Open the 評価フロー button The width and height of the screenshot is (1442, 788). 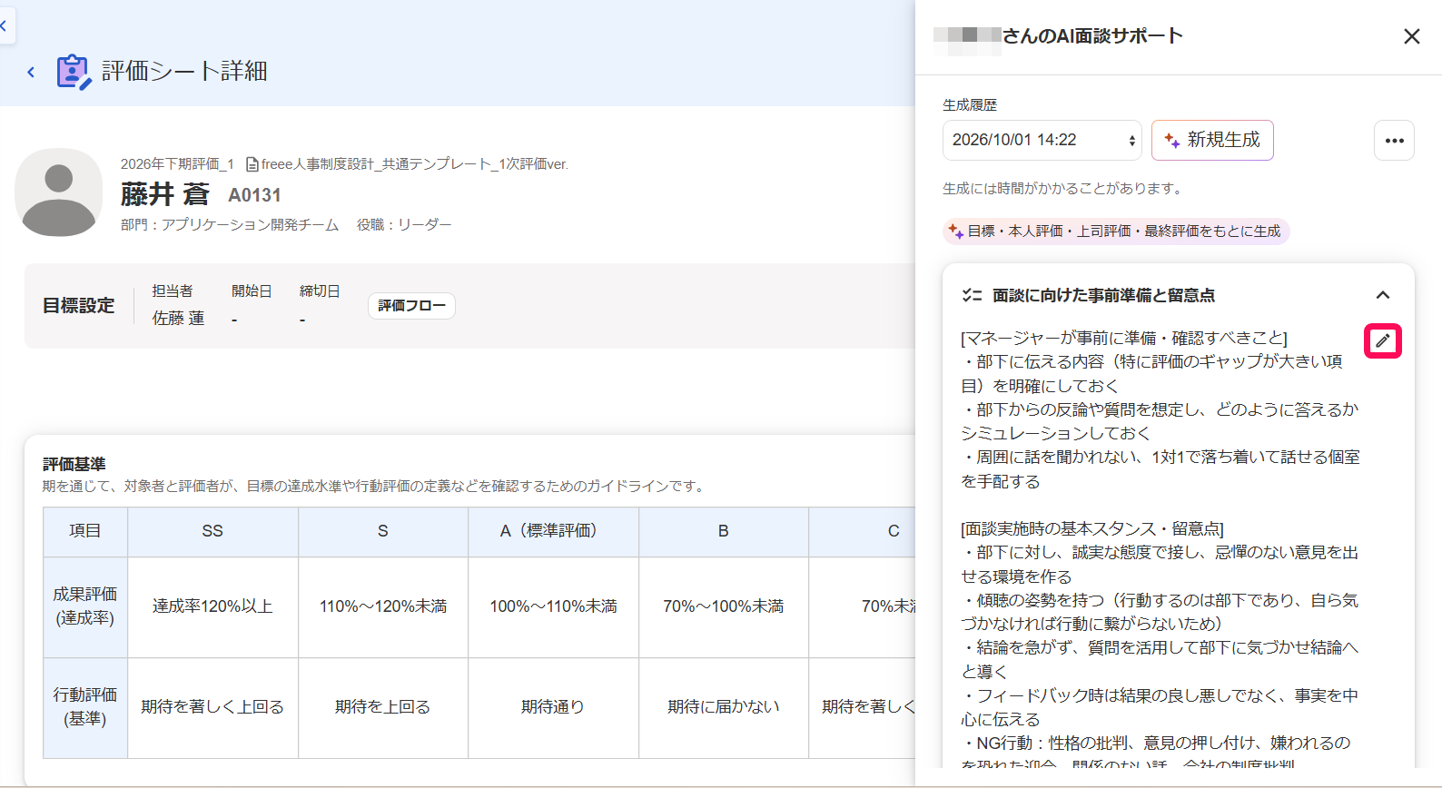[411, 306]
